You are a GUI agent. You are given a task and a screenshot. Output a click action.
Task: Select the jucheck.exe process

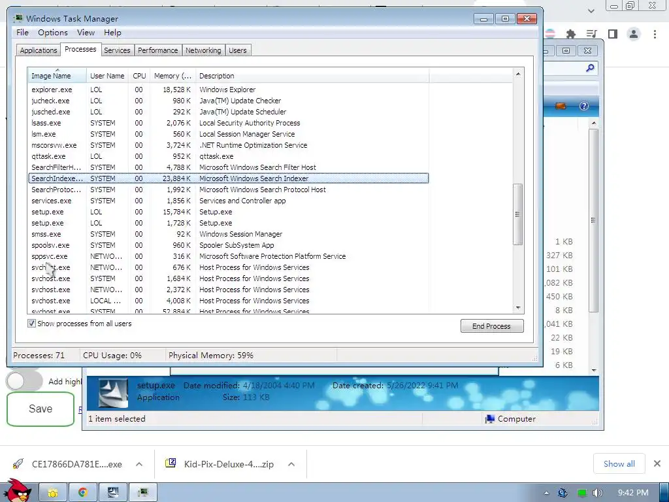click(228, 101)
